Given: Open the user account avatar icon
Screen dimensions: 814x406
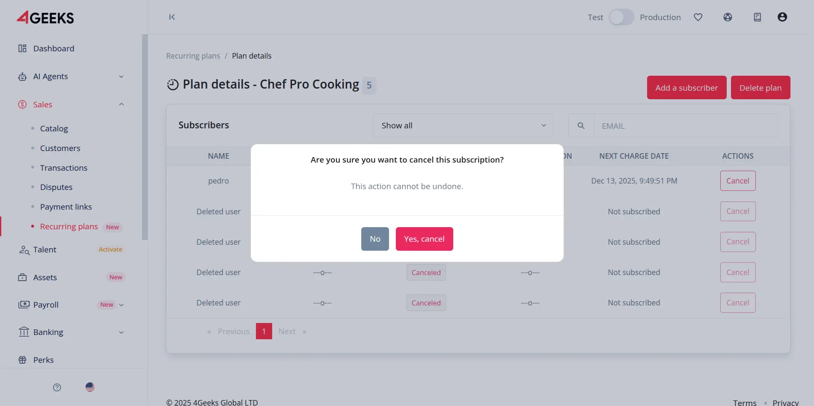Looking at the screenshot, I should coord(782,17).
